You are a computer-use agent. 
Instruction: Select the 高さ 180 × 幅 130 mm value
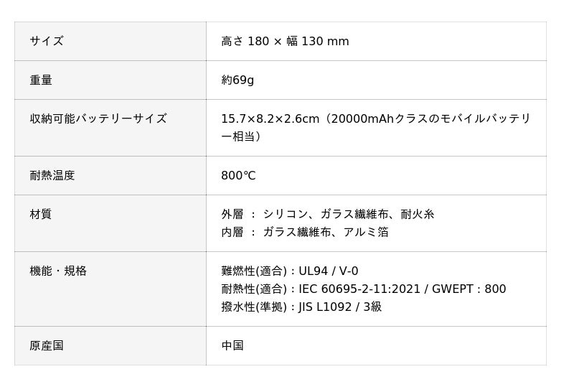coord(285,42)
